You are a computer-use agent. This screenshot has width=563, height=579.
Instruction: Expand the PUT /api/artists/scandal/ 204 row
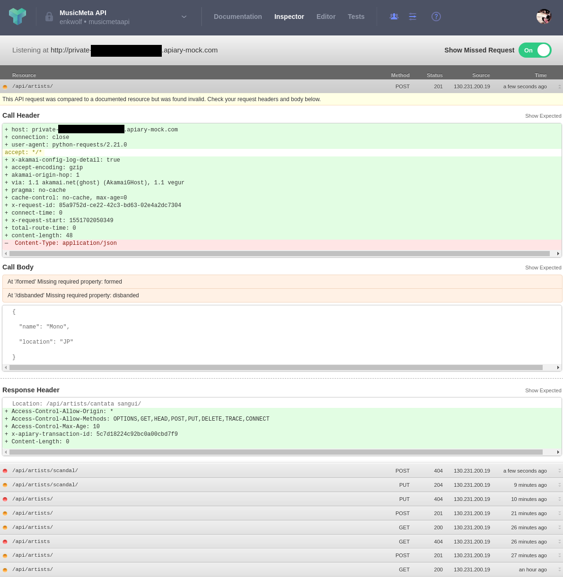tap(281, 485)
